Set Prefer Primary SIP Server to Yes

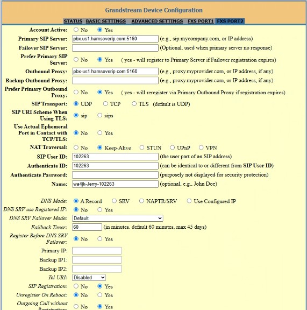pos(100,60)
